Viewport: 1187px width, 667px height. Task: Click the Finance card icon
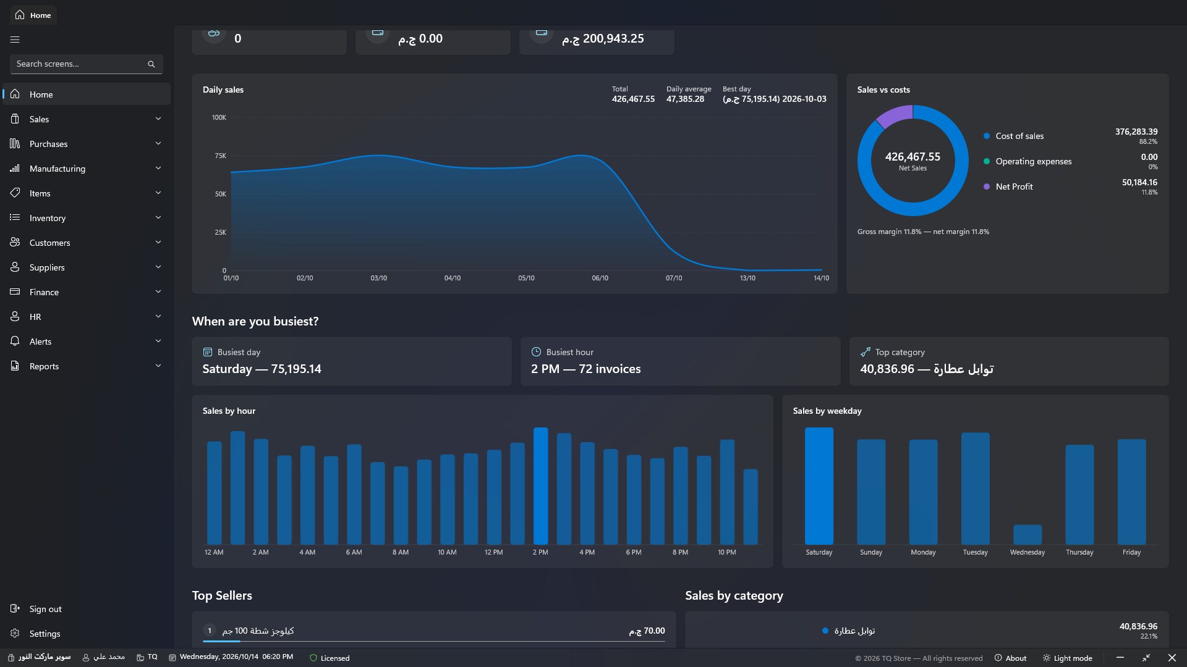15,292
